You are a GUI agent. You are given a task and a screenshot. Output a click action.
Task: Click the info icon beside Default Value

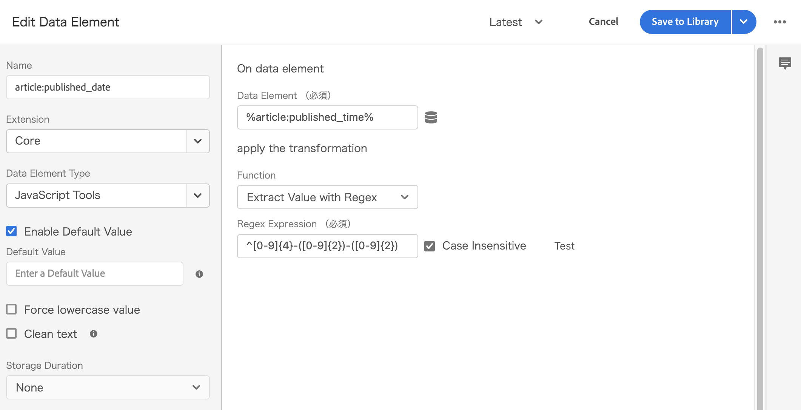pos(199,274)
